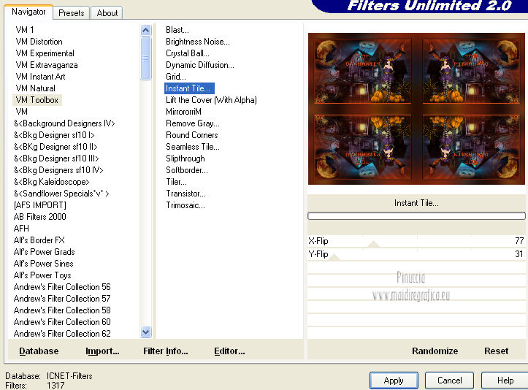Select VM Extravaganza category
528x390 pixels.
pyautogui.click(x=47, y=65)
